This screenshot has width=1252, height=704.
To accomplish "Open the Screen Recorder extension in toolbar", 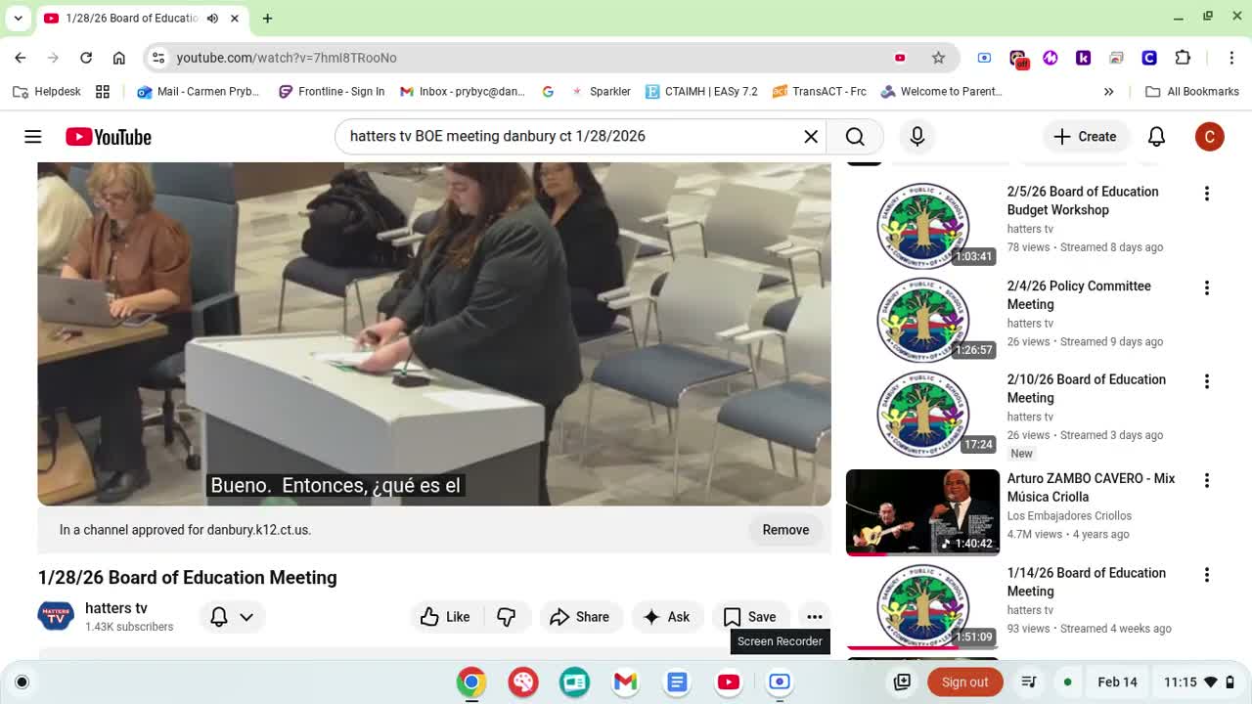I will [984, 58].
